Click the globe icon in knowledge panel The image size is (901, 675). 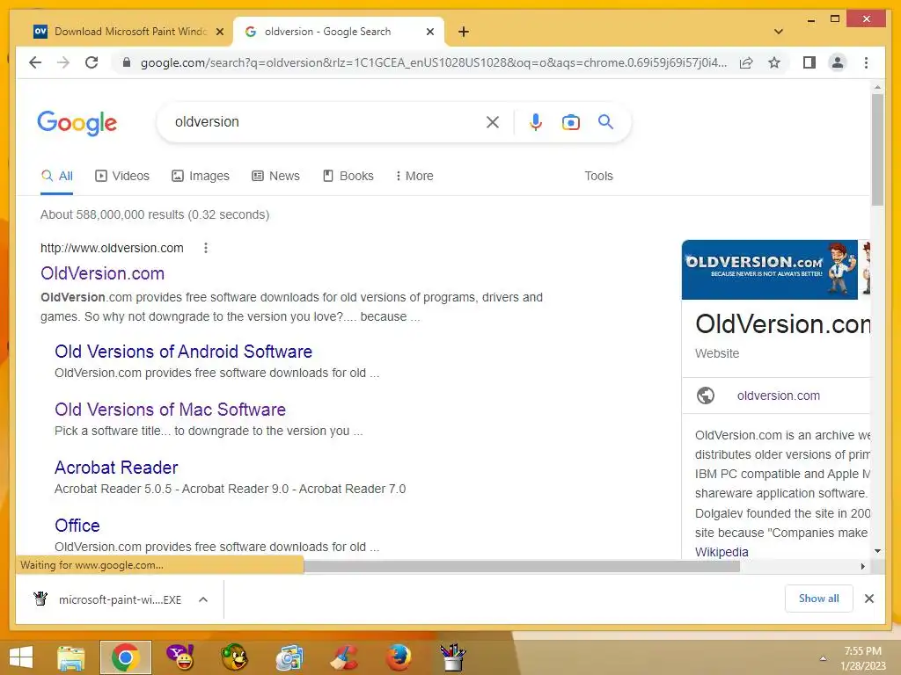coord(706,396)
